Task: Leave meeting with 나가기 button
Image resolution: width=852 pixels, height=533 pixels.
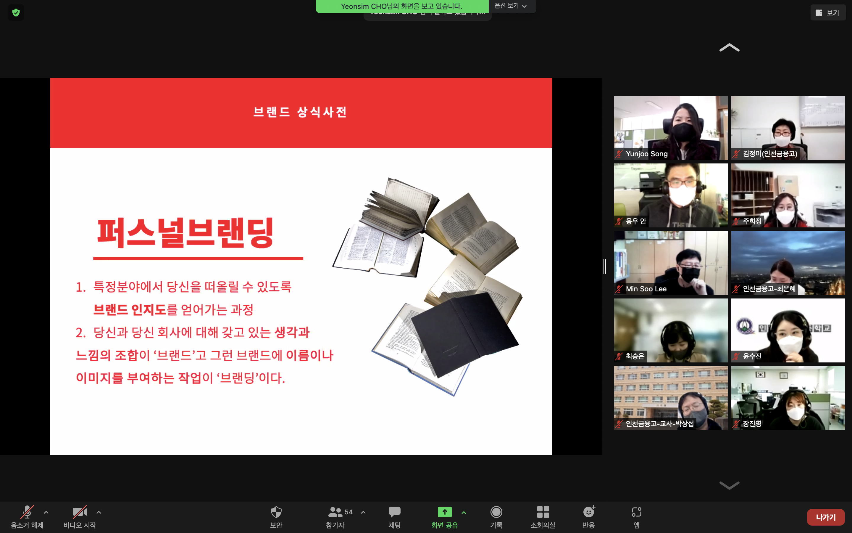Action: 826,517
